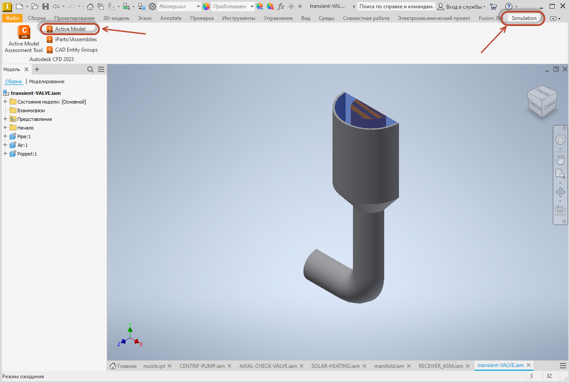Click the Full Navigation Wheel icon
The width and height of the screenshot is (570, 383).
(560, 140)
